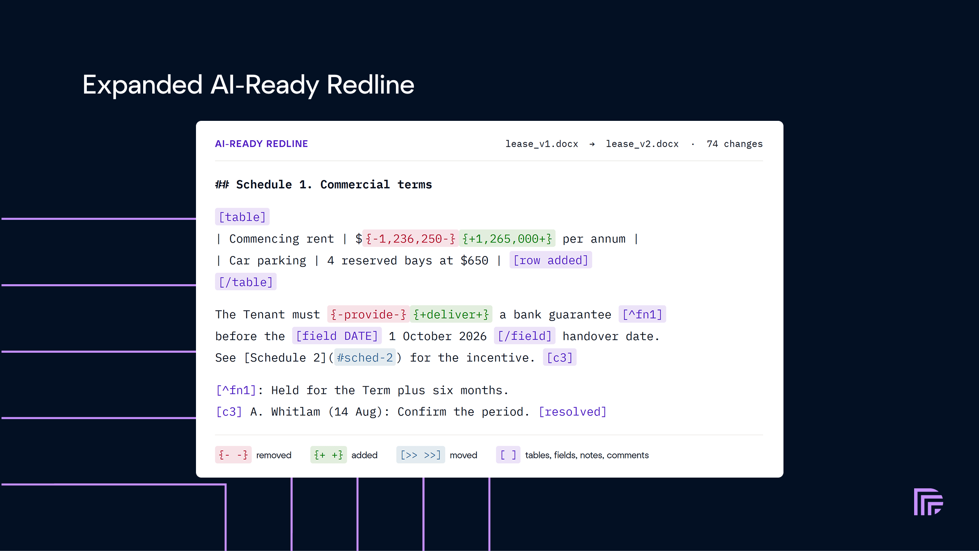Click 'Confirm the period.' comment text
979x551 pixels.
pos(464,411)
